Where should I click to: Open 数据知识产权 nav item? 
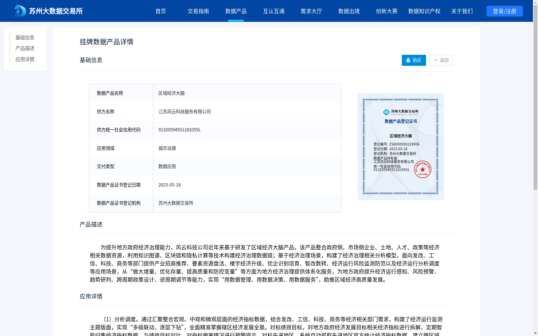pyautogui.click(x=424, y=11)
